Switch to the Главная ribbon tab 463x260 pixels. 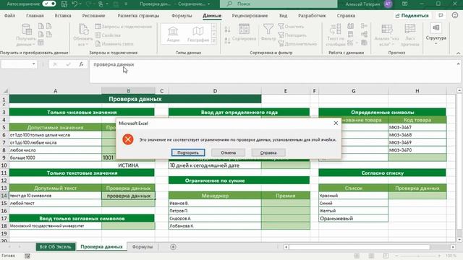coord(35,16)
